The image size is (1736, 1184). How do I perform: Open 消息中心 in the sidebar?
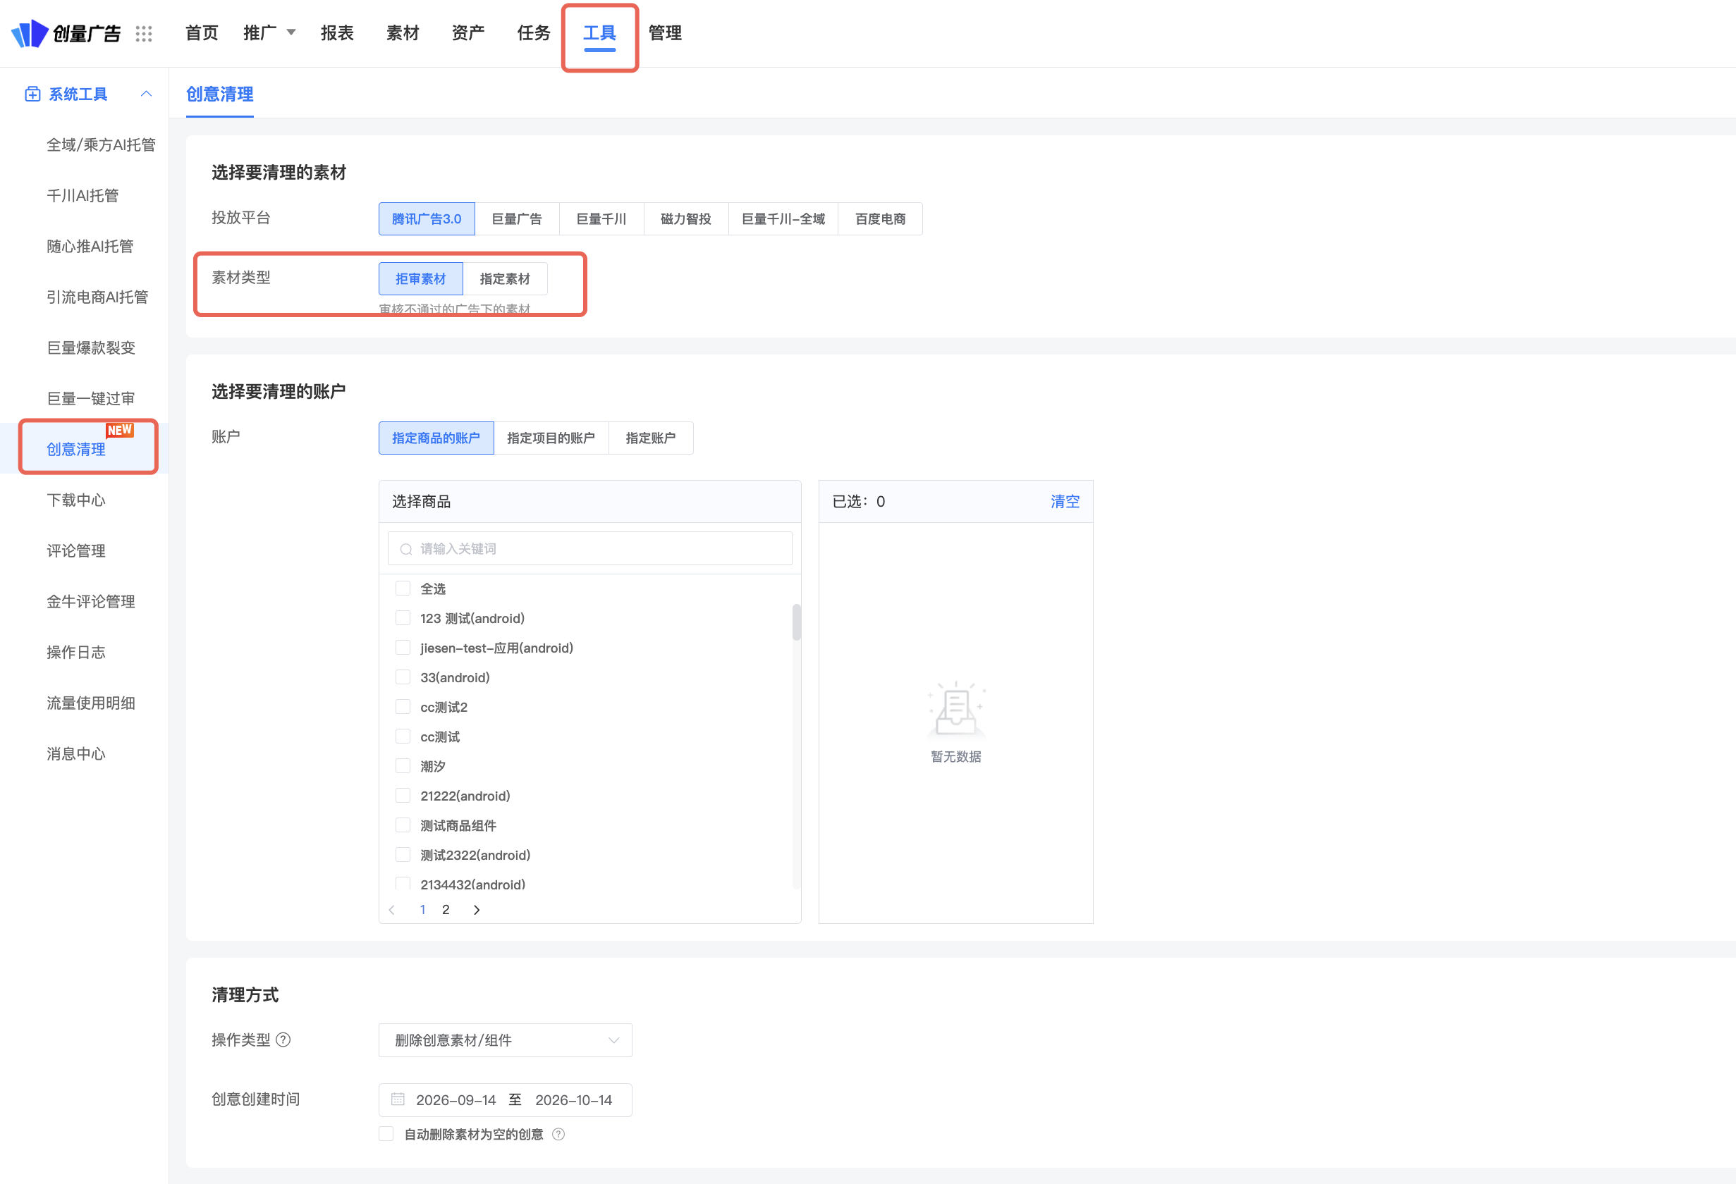76,754
